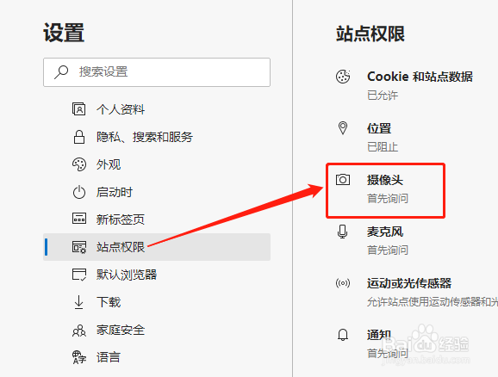The width and height of the screenshot is (498, 377).
Task: Click the notification bell icon
Action: pyautogui.click(x=343, y=335)
